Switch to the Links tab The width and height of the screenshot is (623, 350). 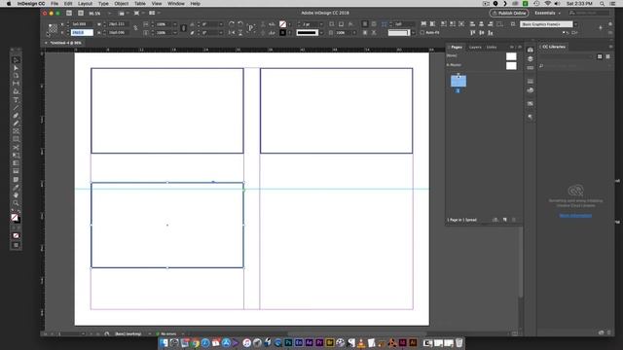tap(492, 47)
